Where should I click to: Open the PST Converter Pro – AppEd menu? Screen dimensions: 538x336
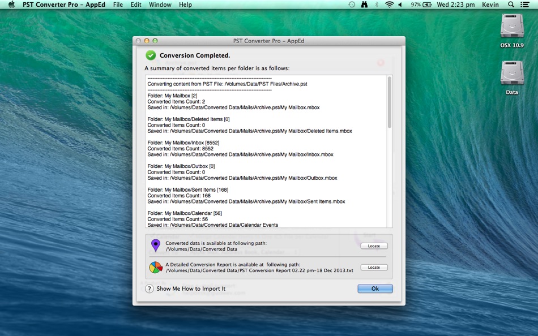pyautogui.click(x=64, y=5)
